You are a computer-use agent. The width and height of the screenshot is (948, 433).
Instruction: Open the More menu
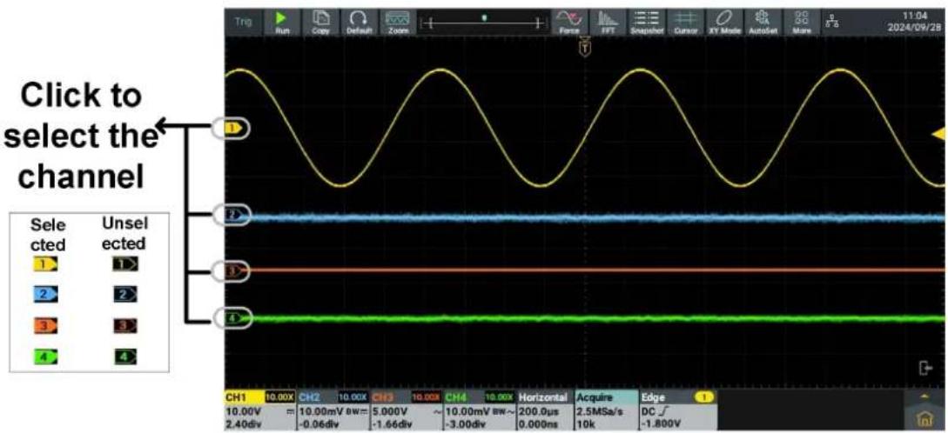[801, 23]
